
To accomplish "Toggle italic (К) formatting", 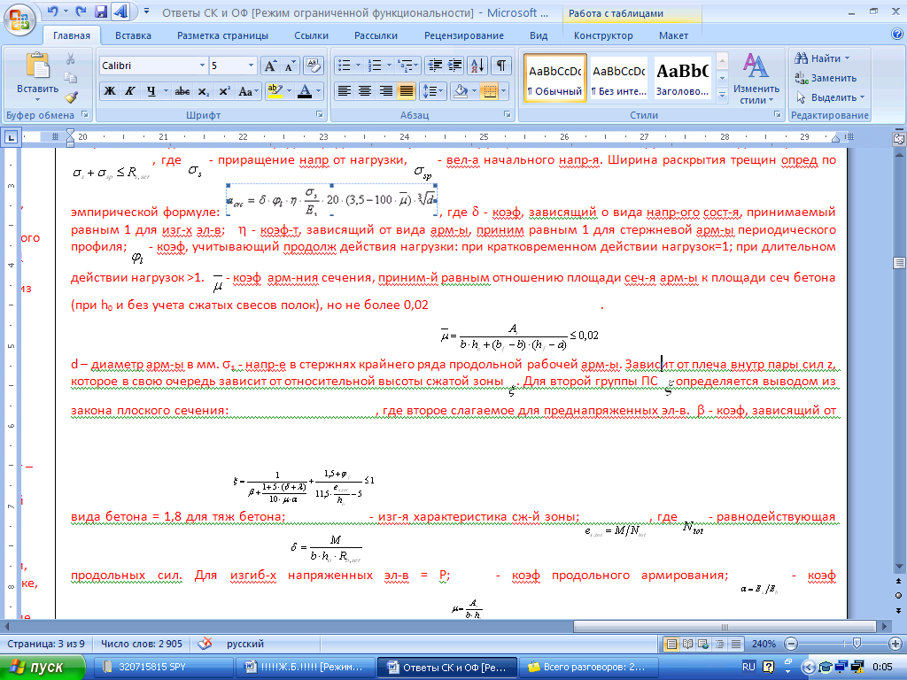I will coord(130,91).
